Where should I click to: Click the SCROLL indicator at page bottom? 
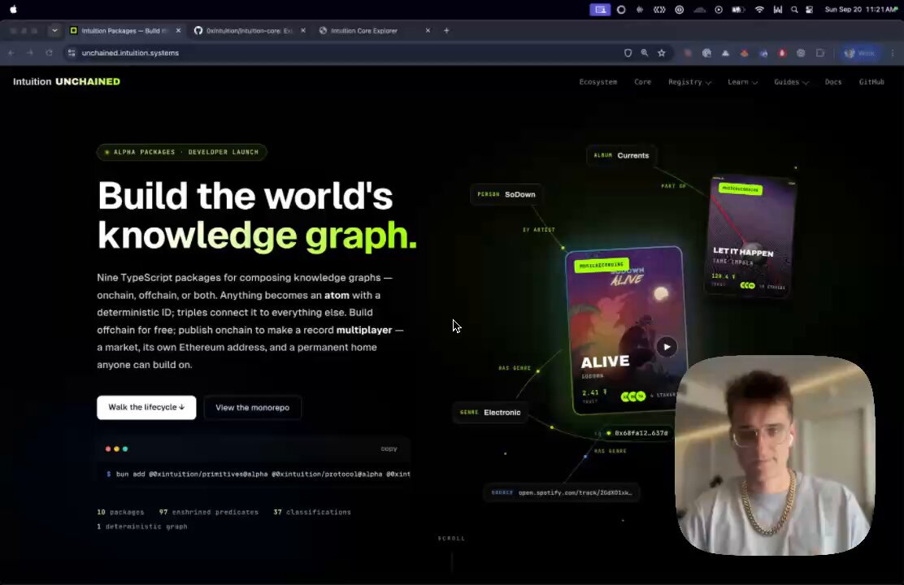[x=451, y=539]
